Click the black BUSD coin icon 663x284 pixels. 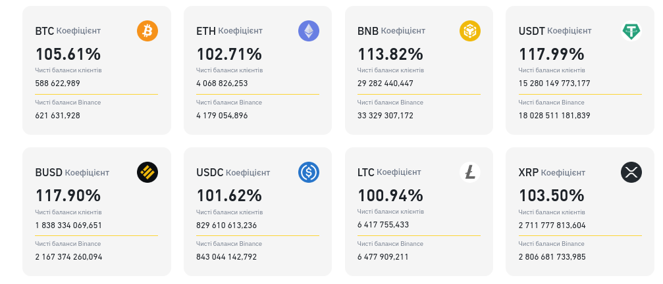click(147, 172)
